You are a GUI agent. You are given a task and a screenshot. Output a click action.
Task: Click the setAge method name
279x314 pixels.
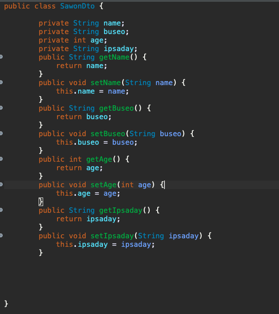(x=103, y=185)
